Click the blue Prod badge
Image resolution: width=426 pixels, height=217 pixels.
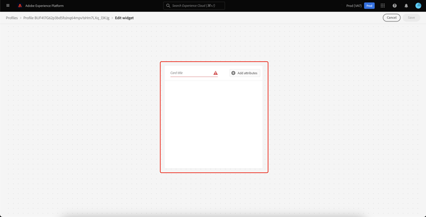369,6
